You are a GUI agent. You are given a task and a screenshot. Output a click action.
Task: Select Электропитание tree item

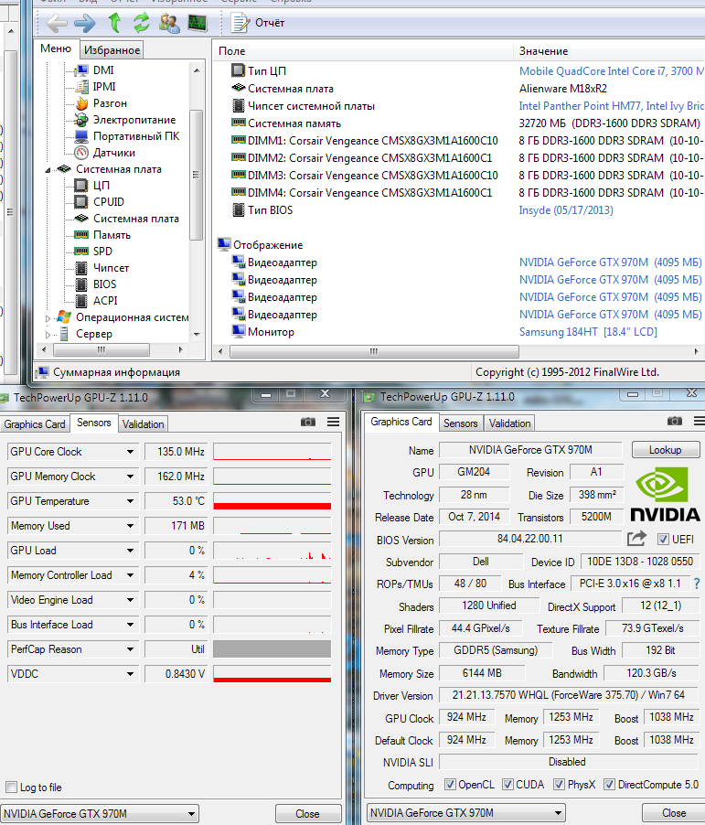pos(134,120)
